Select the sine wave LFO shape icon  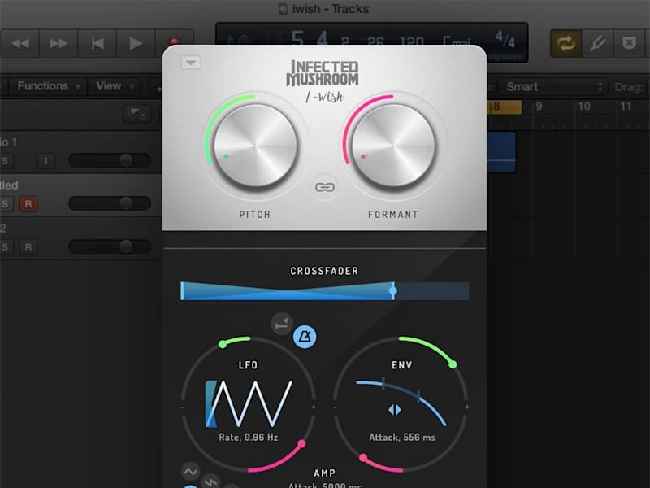coord(191,472)
